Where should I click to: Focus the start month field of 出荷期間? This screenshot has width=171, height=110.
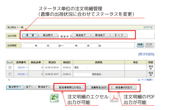coord(42,45)
